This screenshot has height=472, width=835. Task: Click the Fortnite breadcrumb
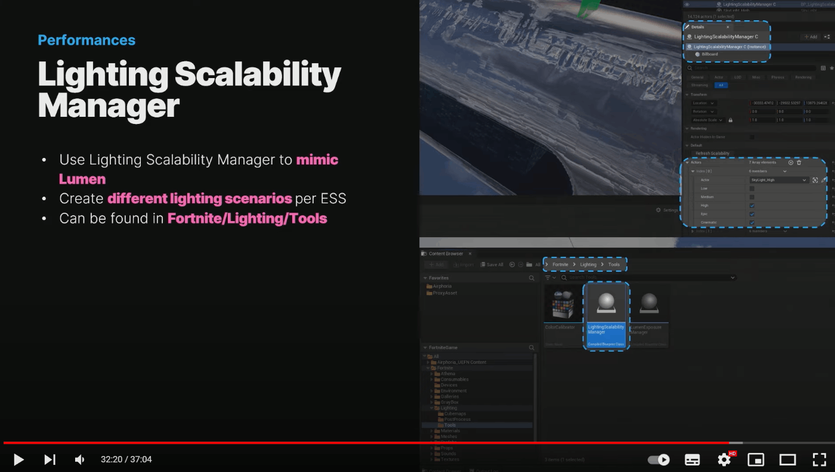coord(560,265)
